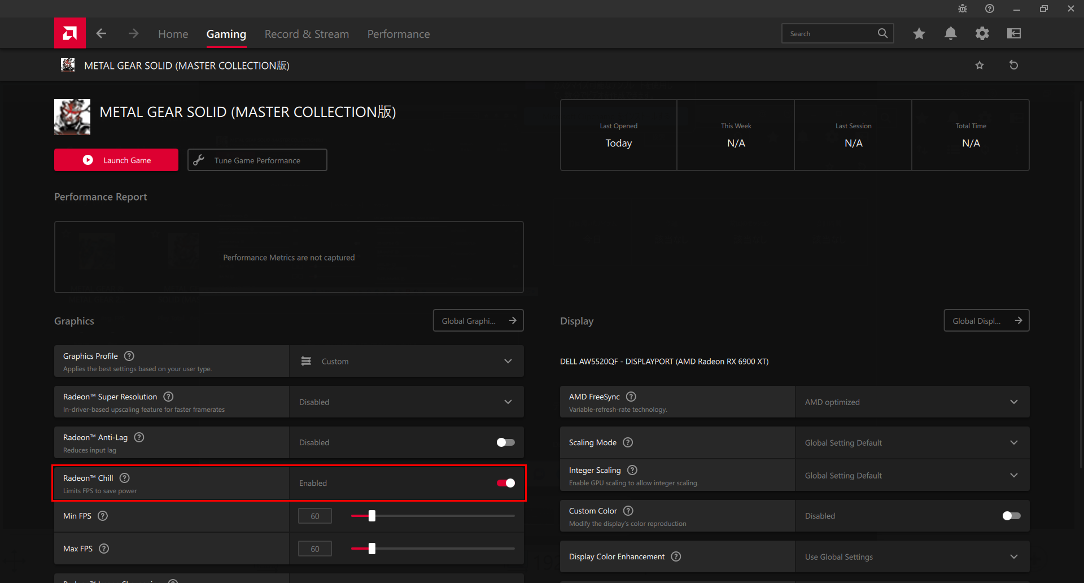Show help for Graphics Profile

(129, 356)
